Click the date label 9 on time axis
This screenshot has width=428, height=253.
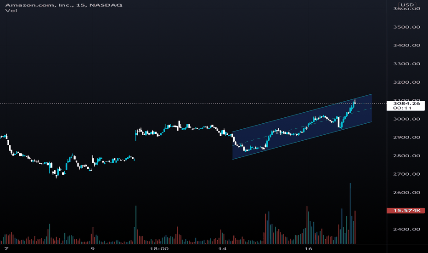coord(92,248)
